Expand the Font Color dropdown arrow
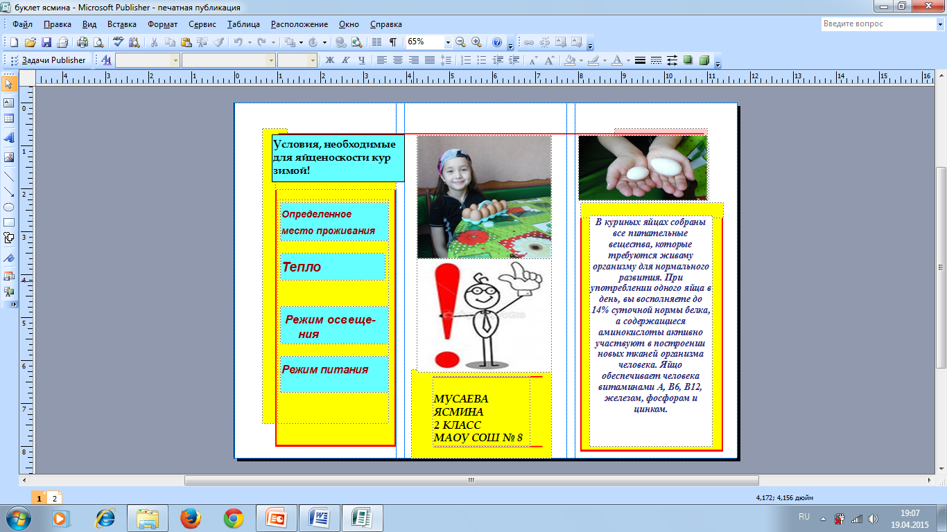 (x=628, y=60)
